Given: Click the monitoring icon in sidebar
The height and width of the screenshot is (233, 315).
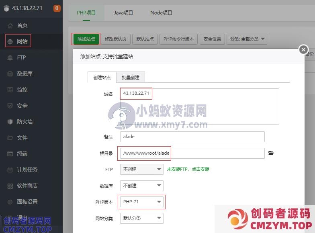Looking at the screenshot, I should coord(10,90).
